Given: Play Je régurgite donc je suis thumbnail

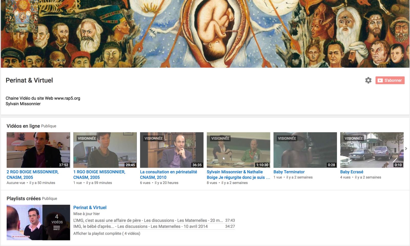Looking at the screenshot, I should coord(239,150).
